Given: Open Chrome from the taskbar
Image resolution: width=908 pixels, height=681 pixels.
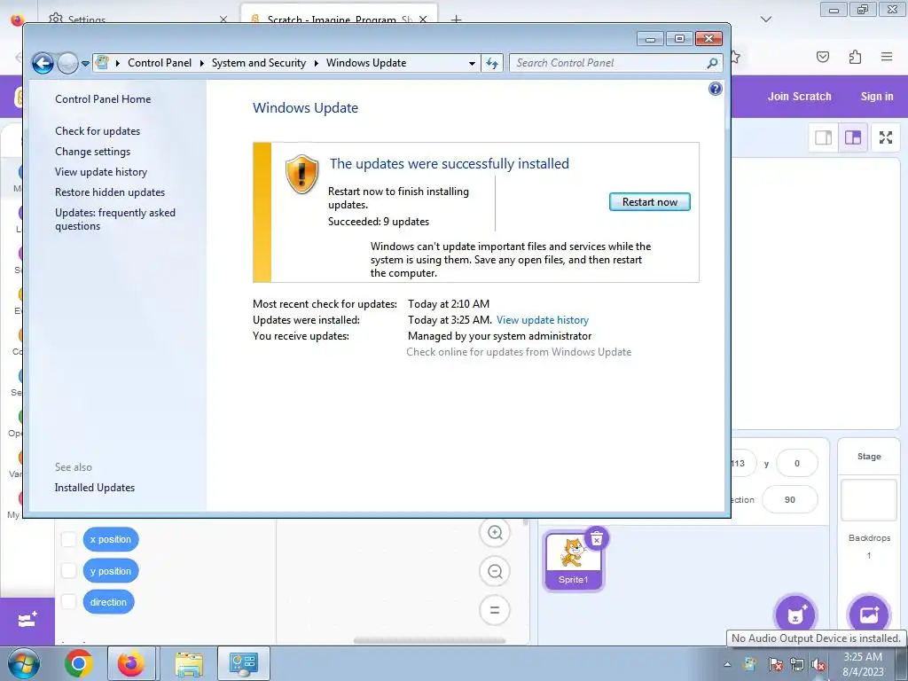Looking at the screenshot, I should pyautogui.click(x=79, y=663).
